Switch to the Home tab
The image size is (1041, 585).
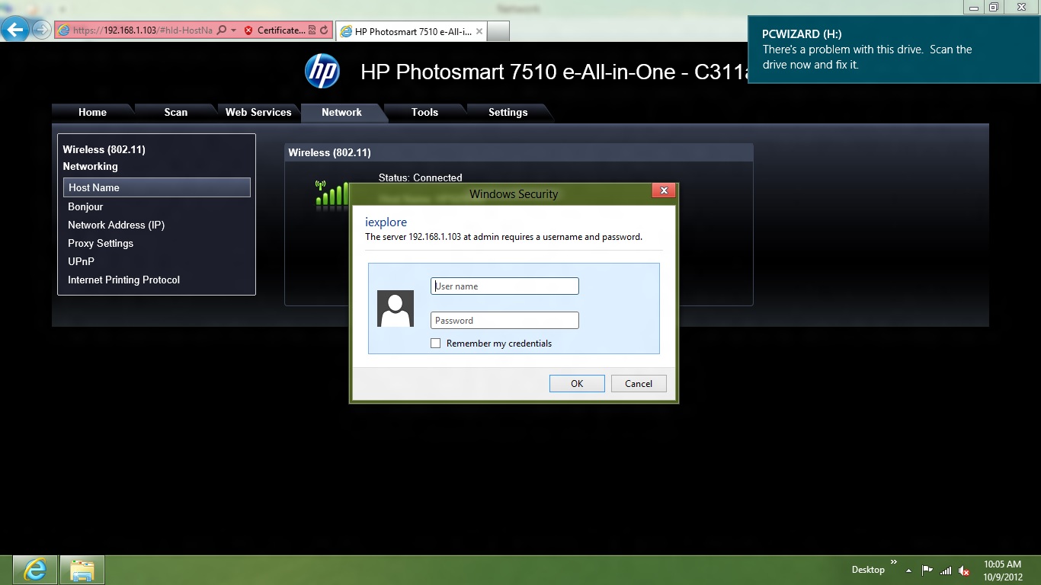pyautogui.click(x=92, y=112)
